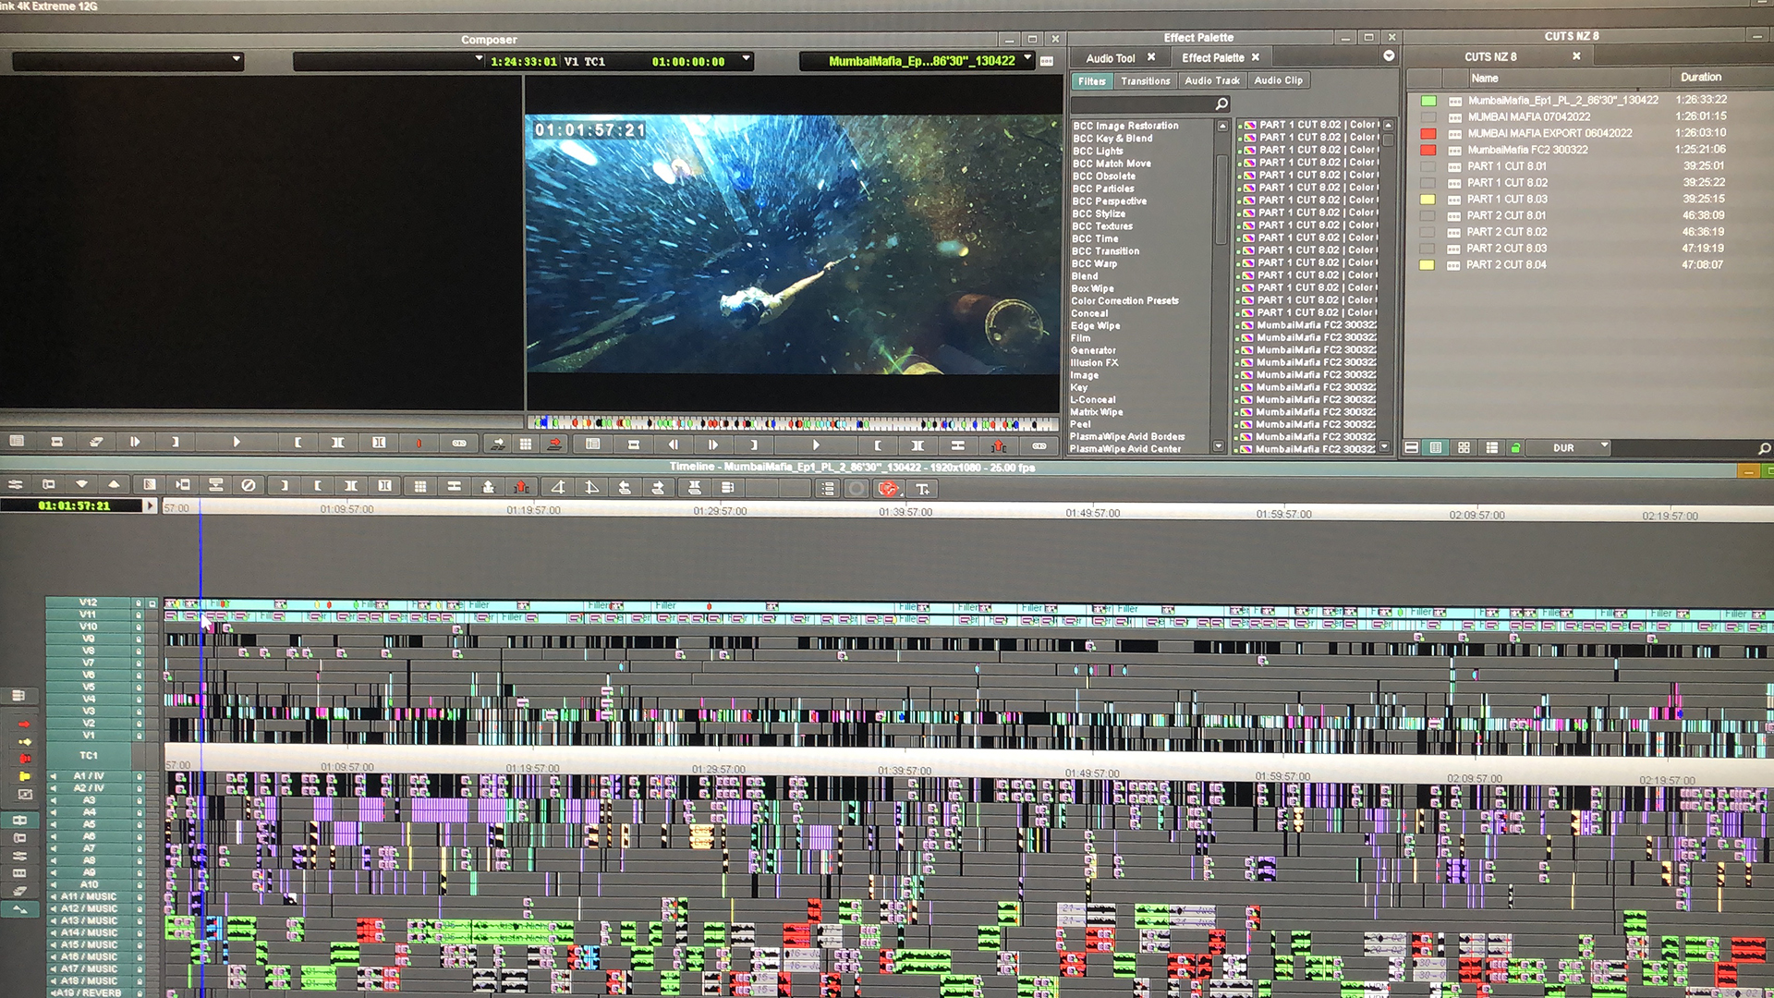Open the timecode display dropdown above monitor
1774x998 pixels.
747,59
